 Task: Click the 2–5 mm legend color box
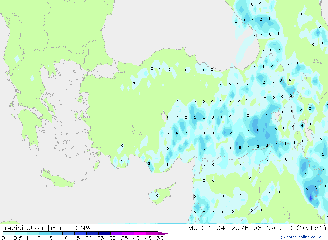(45, 233)
